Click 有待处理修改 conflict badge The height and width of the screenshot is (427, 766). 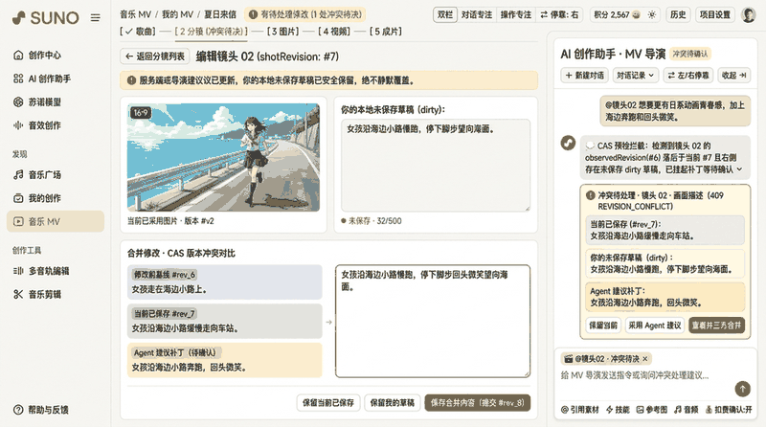tap(305, 14)
